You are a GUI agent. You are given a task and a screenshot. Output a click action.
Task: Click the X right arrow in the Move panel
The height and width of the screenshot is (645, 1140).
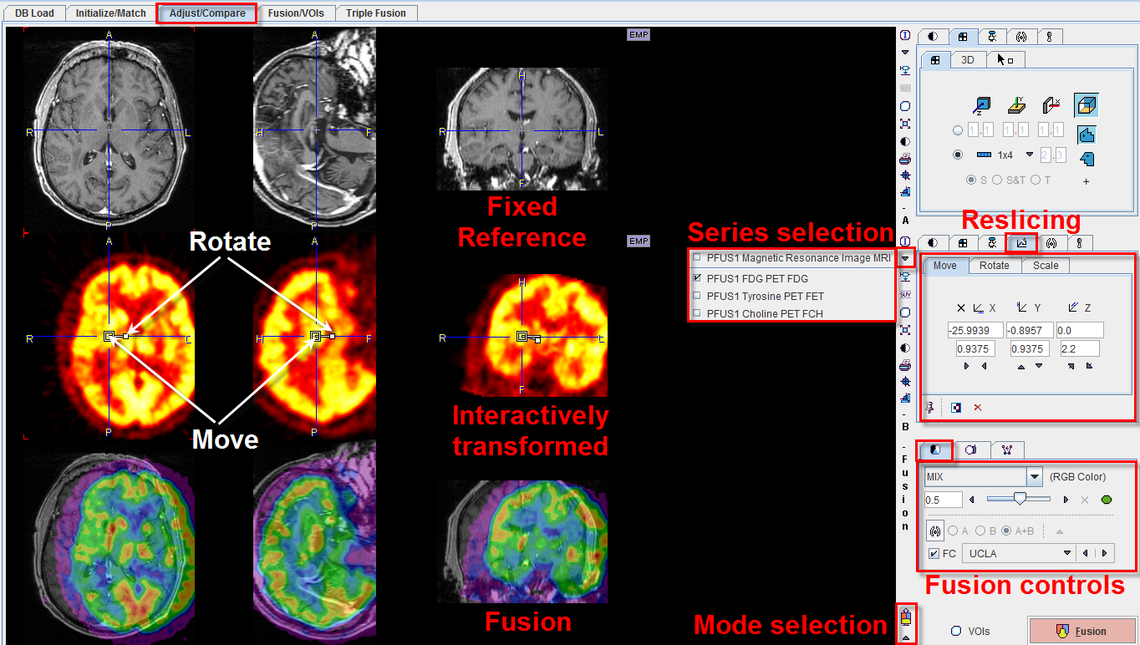(x=966, y=366)
